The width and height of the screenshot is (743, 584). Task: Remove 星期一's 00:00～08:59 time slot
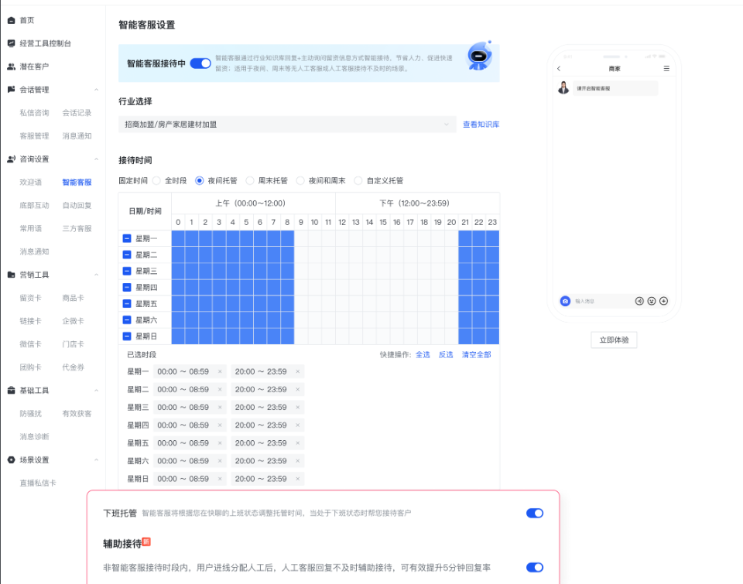(x=220, y=371)
